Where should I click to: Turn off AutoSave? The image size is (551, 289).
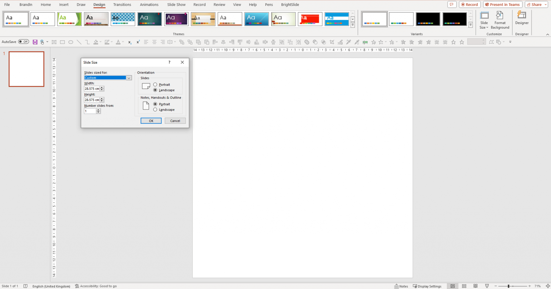[x=23, y=42]
